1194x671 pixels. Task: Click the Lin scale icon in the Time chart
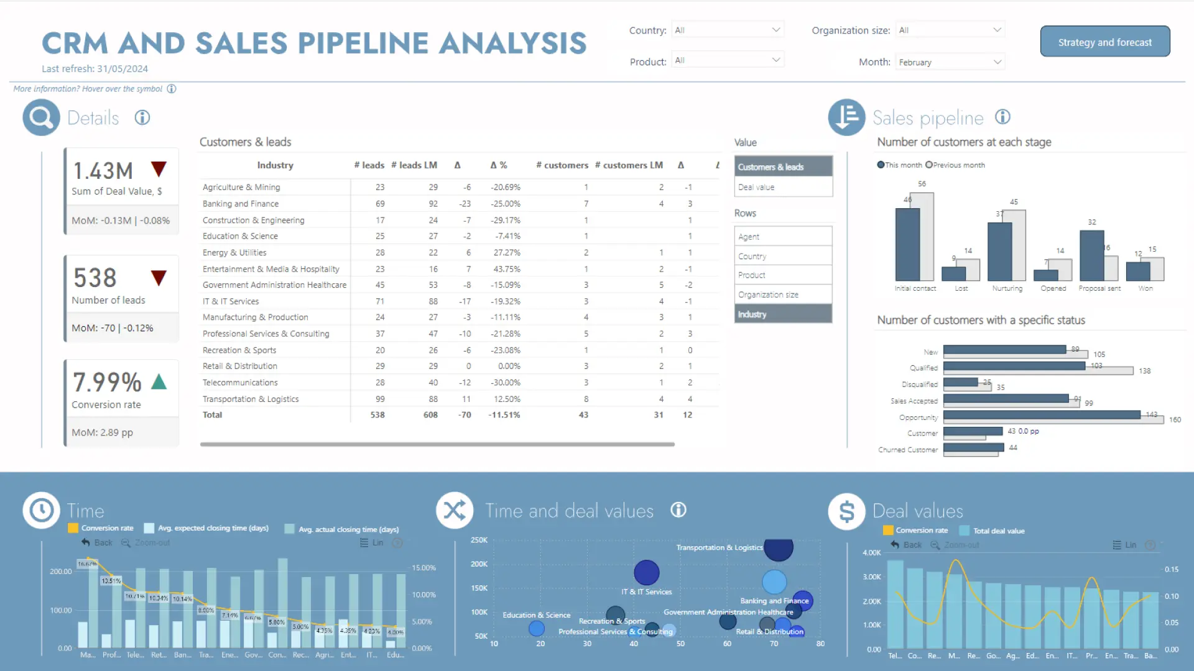364,542
